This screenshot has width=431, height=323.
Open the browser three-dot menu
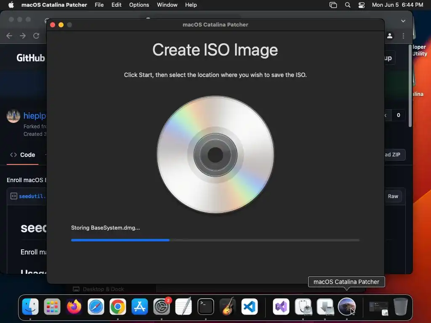coord(403,36)
